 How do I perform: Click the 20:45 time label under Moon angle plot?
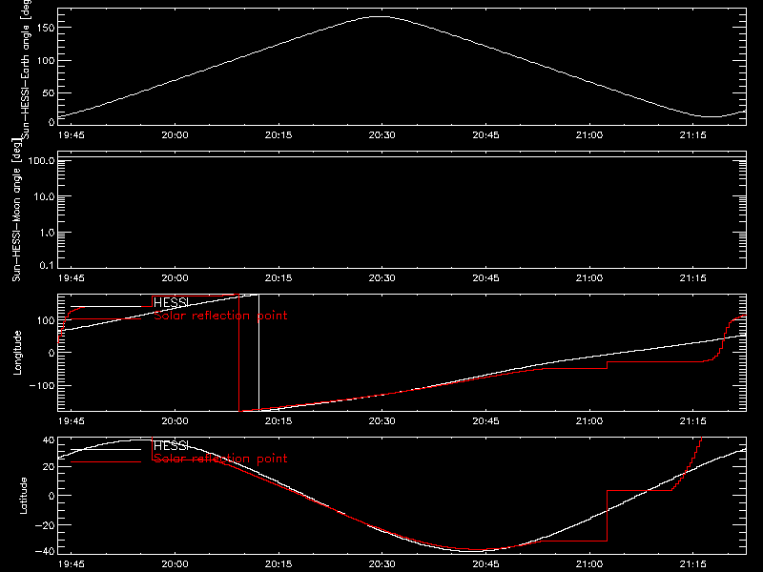click(x=485, y=277)
